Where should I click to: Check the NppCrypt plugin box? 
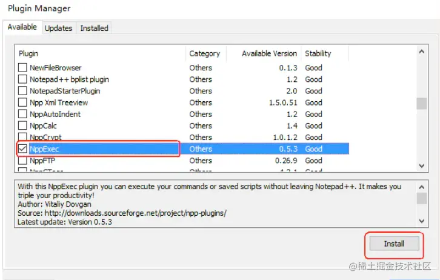[x=22, y=136]
